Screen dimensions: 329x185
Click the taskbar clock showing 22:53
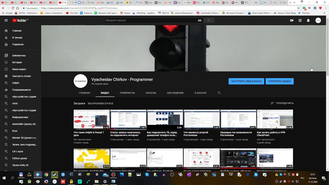313,178
